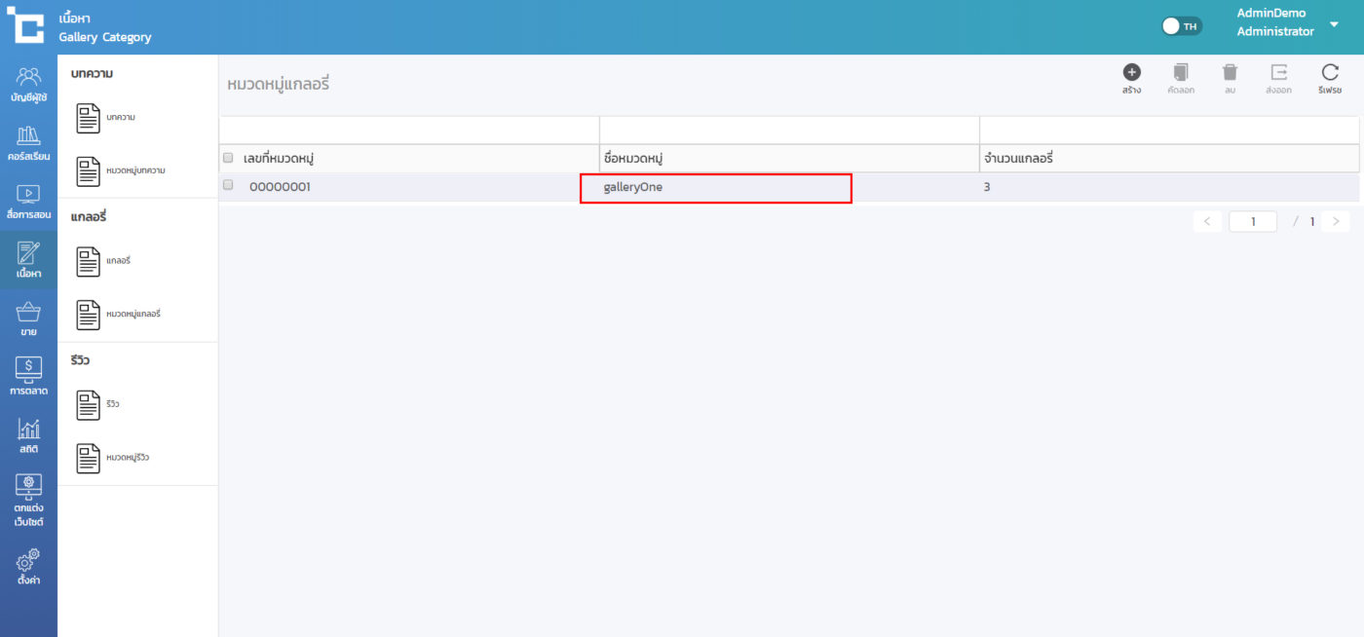Screen dimensions: 1364x637
Task: Open the สถิติ statistics chart icon
Action: point(28,434)
